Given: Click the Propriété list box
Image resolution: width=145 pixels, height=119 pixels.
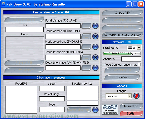Looking at the screenshot, I should [x=21, y=100].
